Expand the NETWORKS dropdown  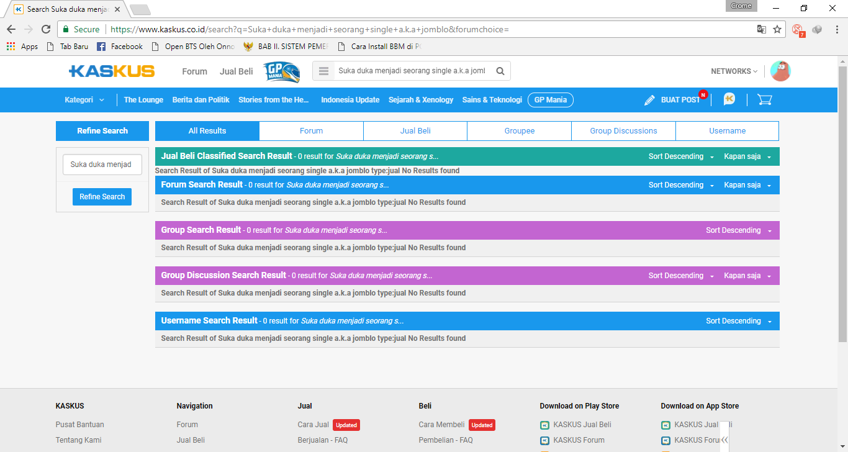(734, 71)
